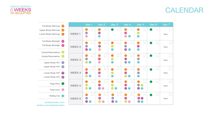Click the green dot in Week 4 day 6
The height and width of the screenshot is (118, 211).
pos(151,69)
